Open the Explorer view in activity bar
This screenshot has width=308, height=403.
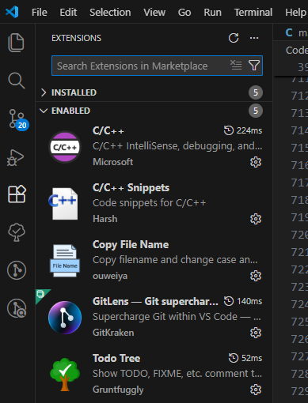point(17,43)
